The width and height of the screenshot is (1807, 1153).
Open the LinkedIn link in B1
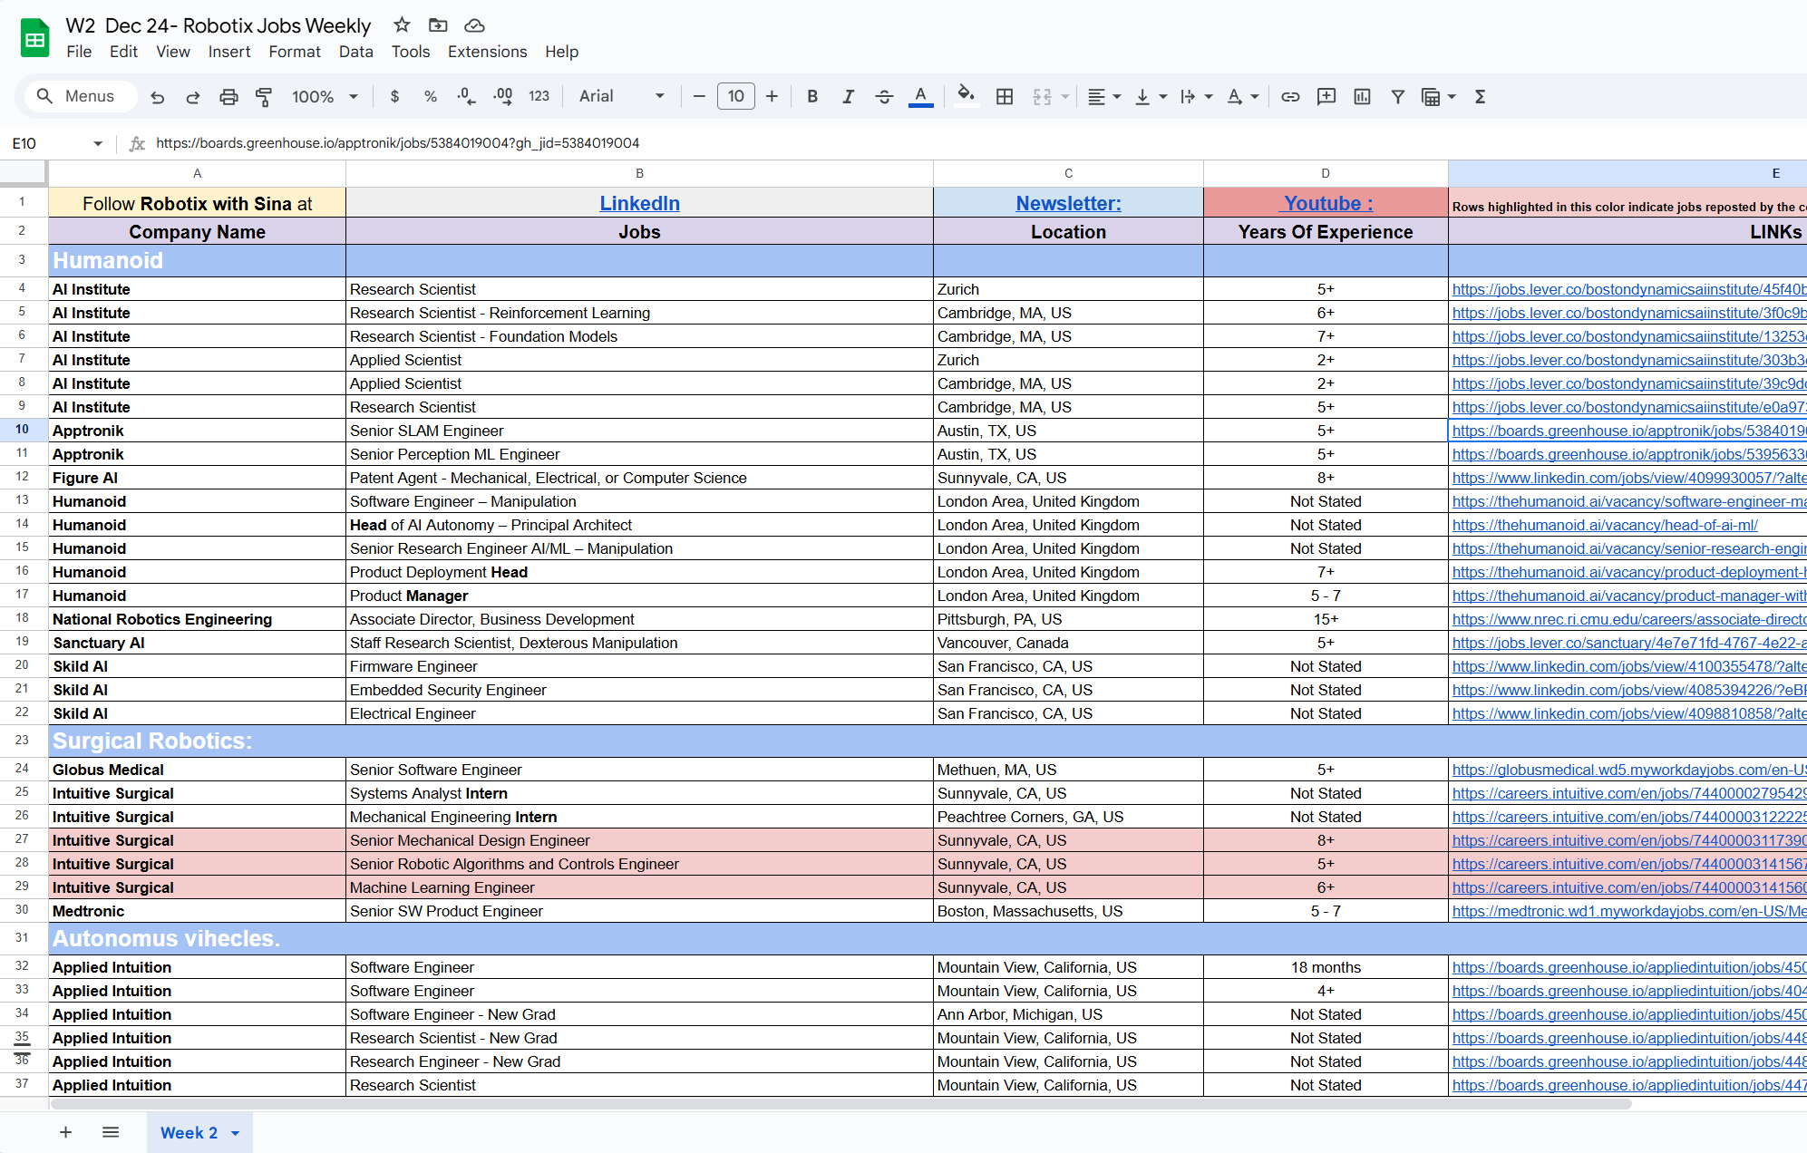coord(640,204)
